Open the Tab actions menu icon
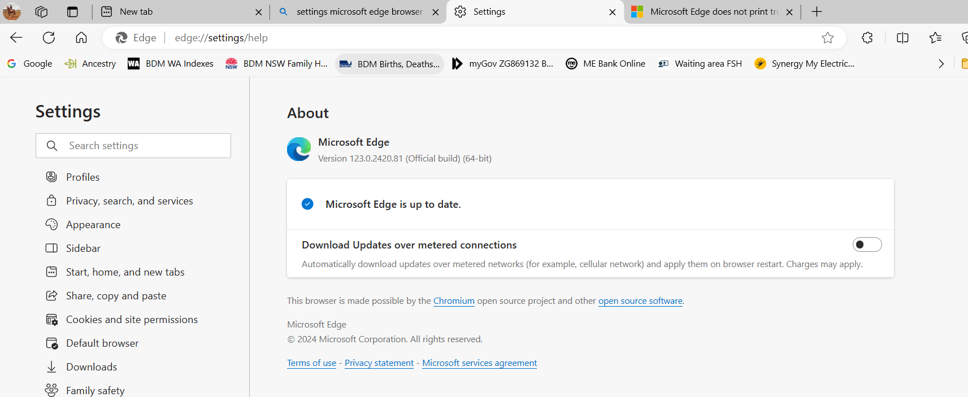Viewport: 968px width, 397px height. 72,12
